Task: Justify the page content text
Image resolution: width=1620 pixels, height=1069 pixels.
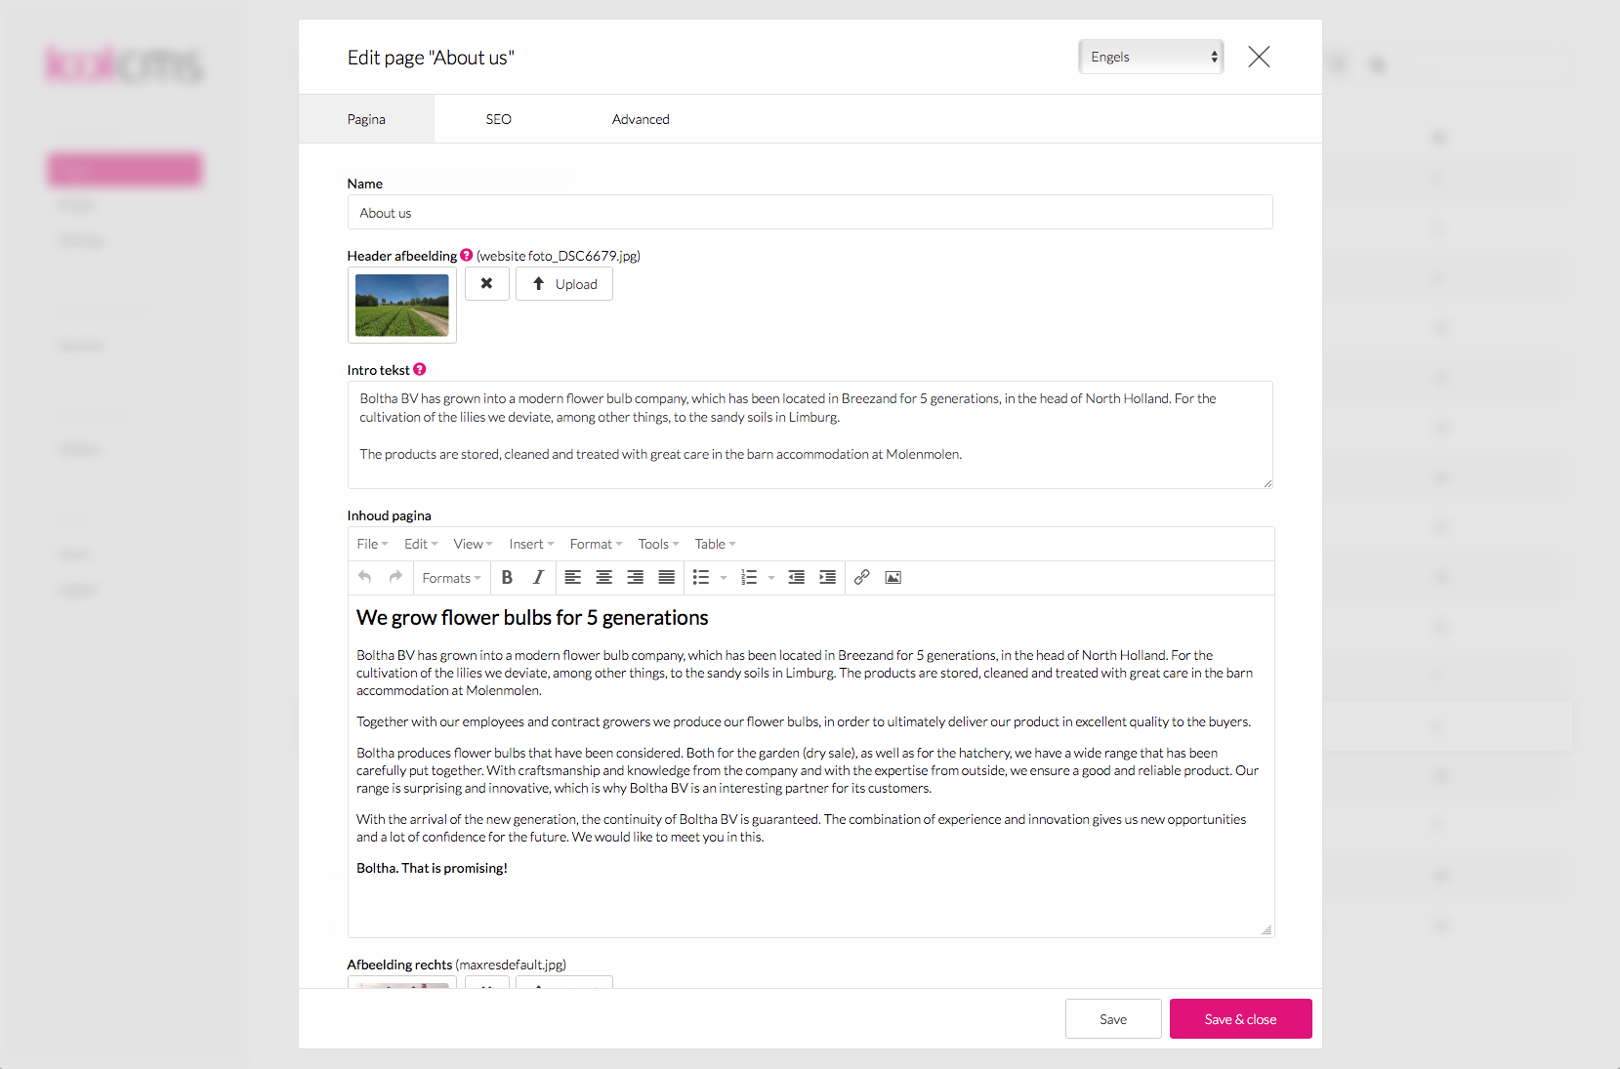Action: tap(666, 577)
